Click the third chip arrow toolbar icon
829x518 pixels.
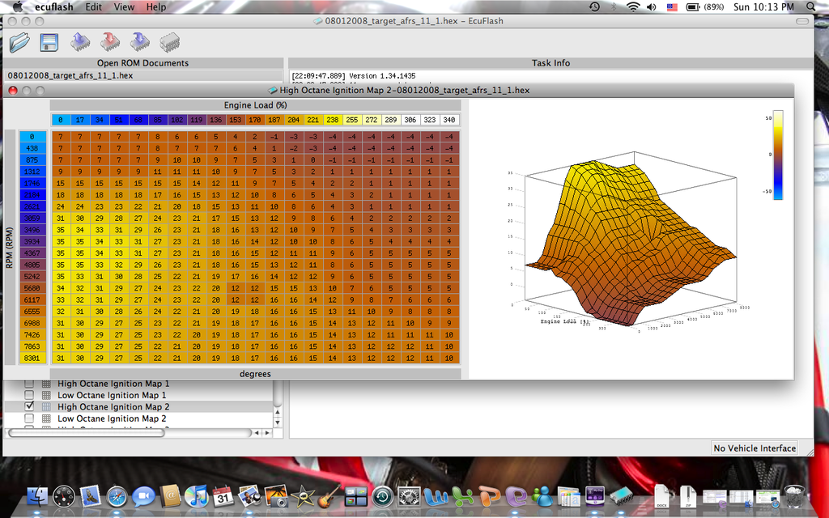140,42
